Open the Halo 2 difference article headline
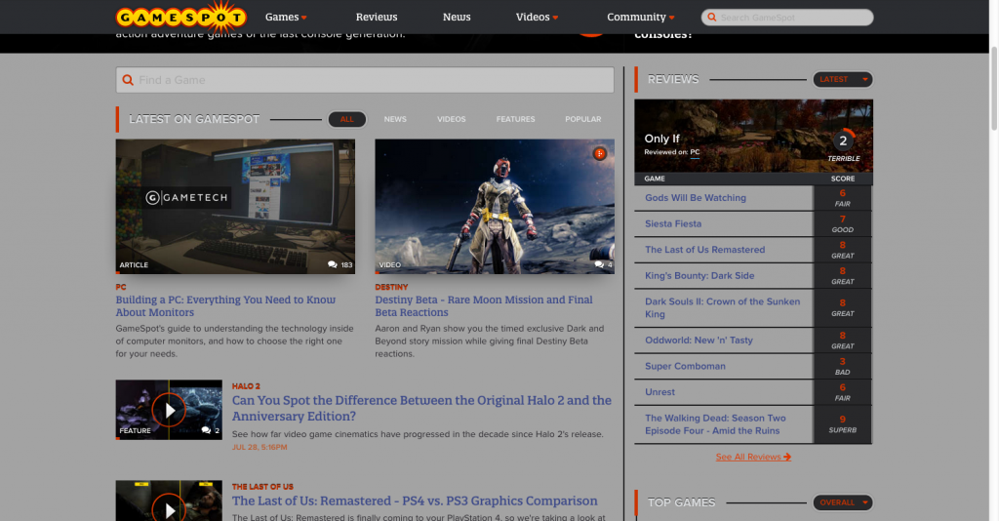Screen dimensions: 999x521 [x=421, y=408]
